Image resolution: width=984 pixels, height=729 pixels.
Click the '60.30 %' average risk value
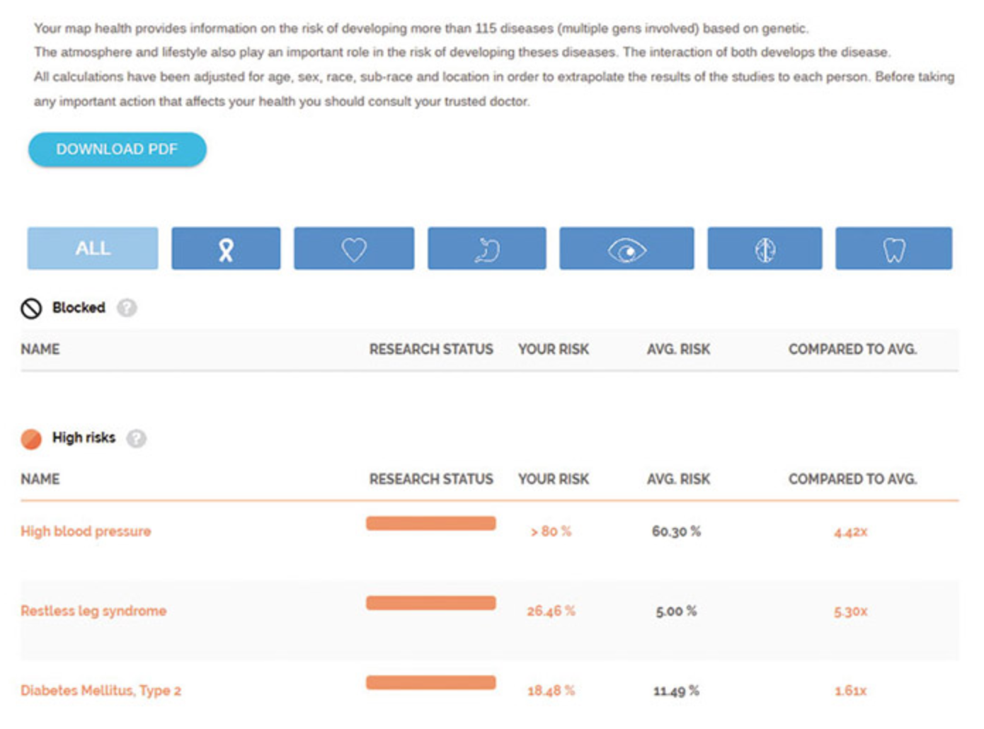(x=676, y=532)
